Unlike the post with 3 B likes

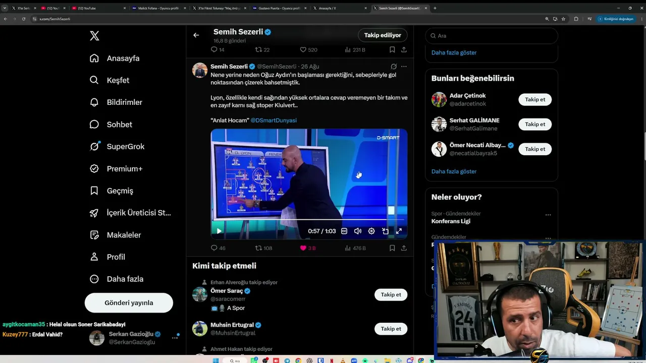308,248
